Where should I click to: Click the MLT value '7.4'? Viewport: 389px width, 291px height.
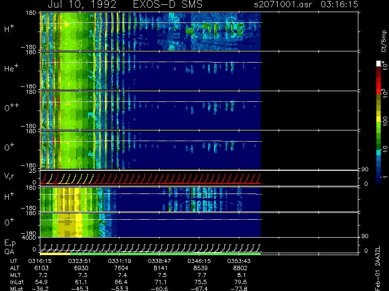click(x=123, y=275)
